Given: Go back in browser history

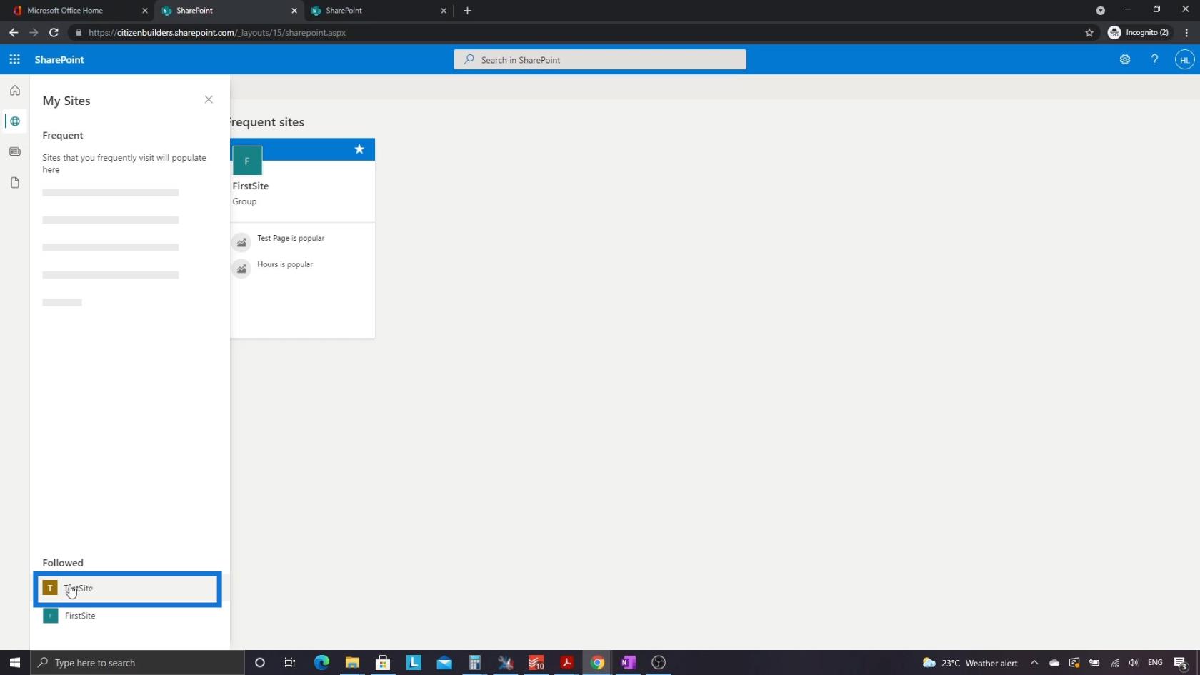Looking at the screenshot, I should (x=14, y=32).
